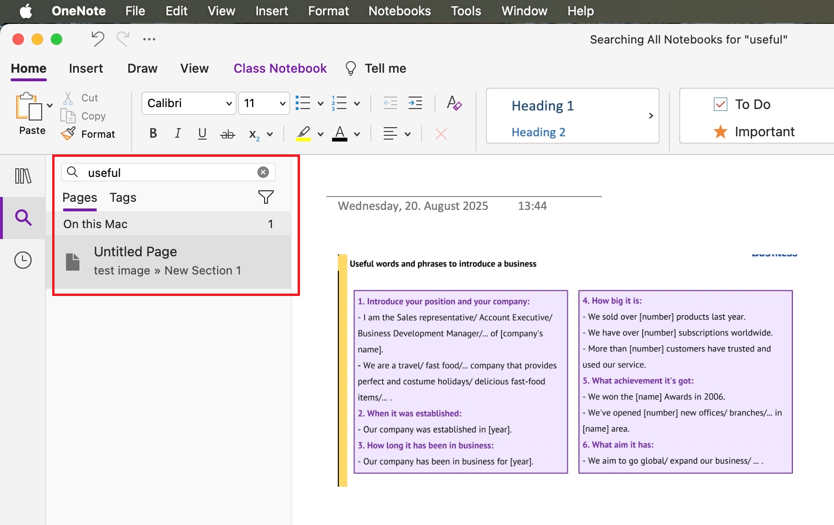This screenshot has height=525, width=834.
Task: Expand the heading styles with the chevron
Action: 650,116
